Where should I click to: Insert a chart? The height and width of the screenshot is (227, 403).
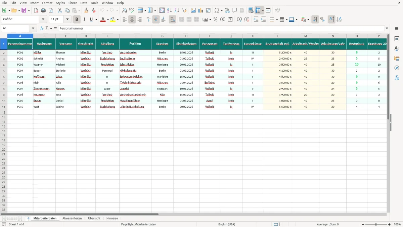point(201,10)
